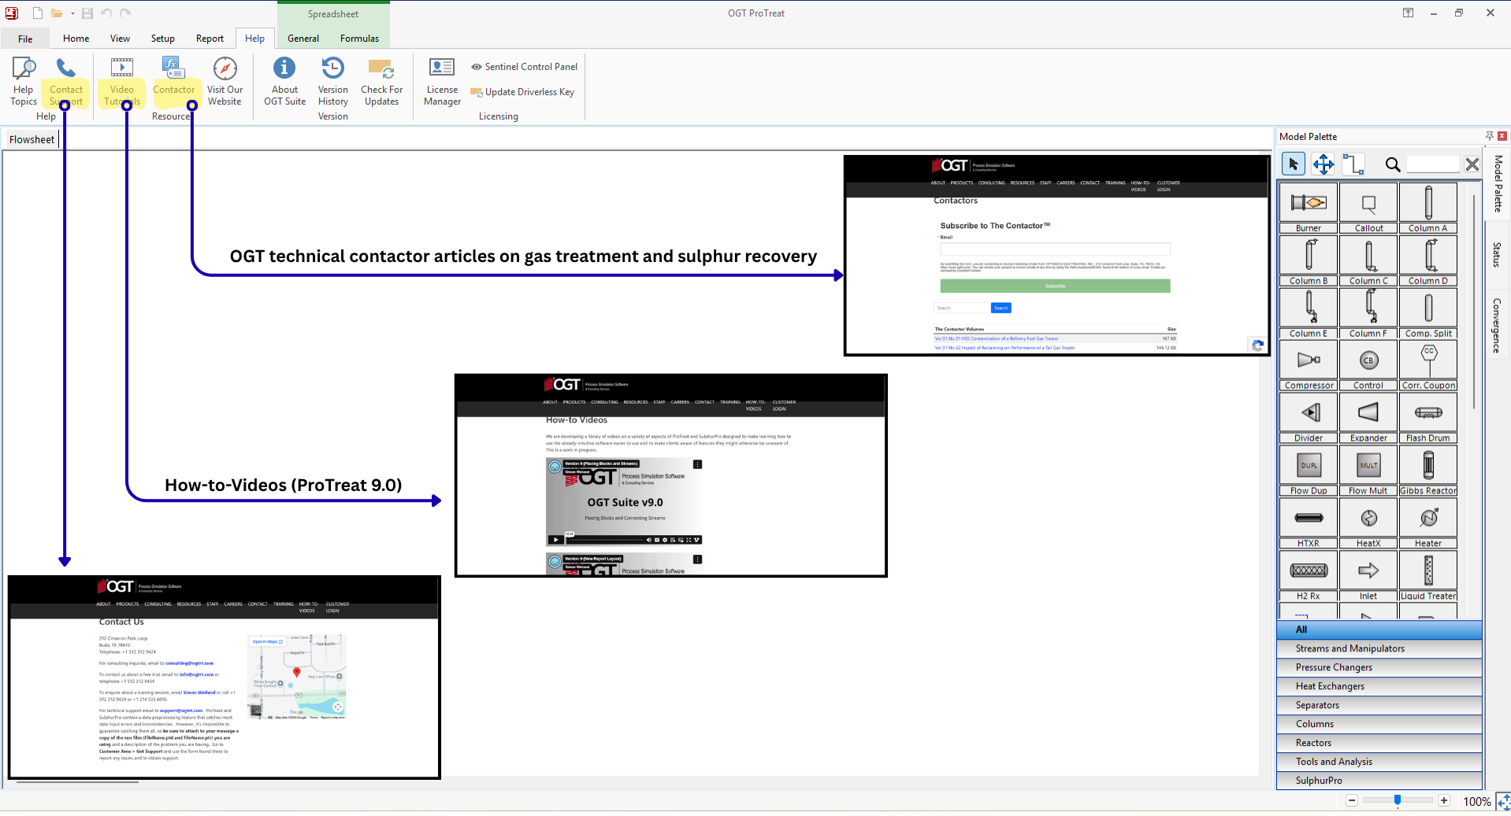
Task: Expand Tools and Analysis category
Action: coord(1379,762)
